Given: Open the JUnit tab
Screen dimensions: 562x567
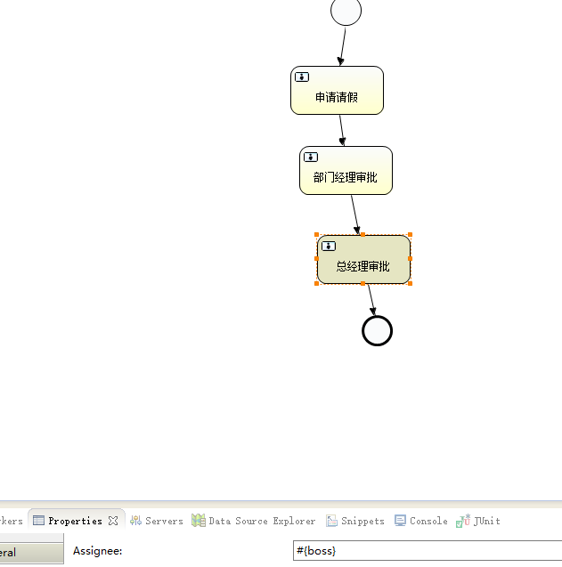Looking at the screenshot, I should [x=478, y=521].
